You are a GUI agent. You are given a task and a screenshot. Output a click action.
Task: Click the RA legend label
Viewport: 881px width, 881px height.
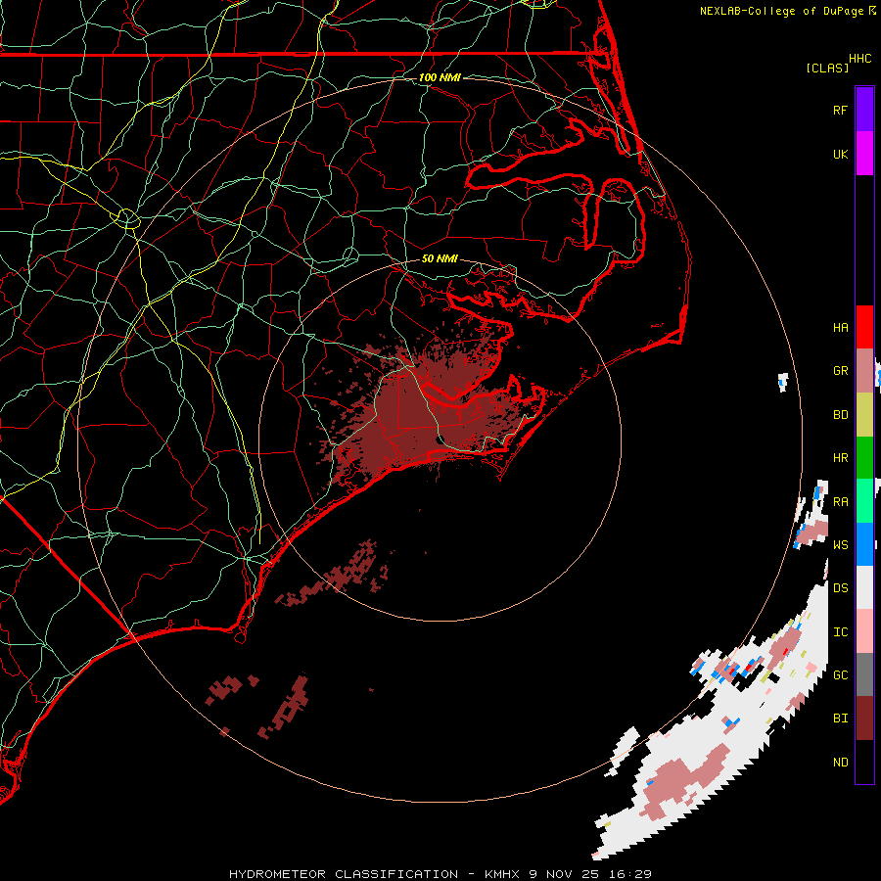pos(840,502)
